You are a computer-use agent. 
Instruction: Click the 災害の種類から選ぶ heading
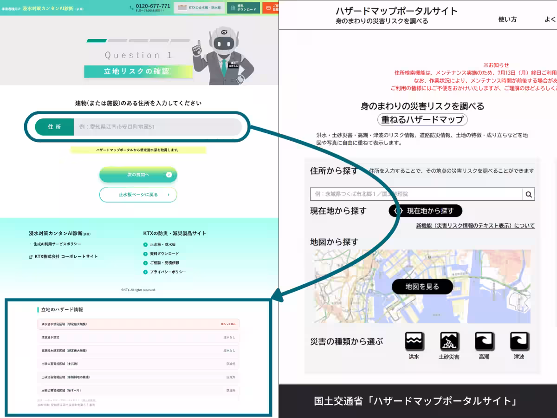pyautogui.click(x=347, y=342)
